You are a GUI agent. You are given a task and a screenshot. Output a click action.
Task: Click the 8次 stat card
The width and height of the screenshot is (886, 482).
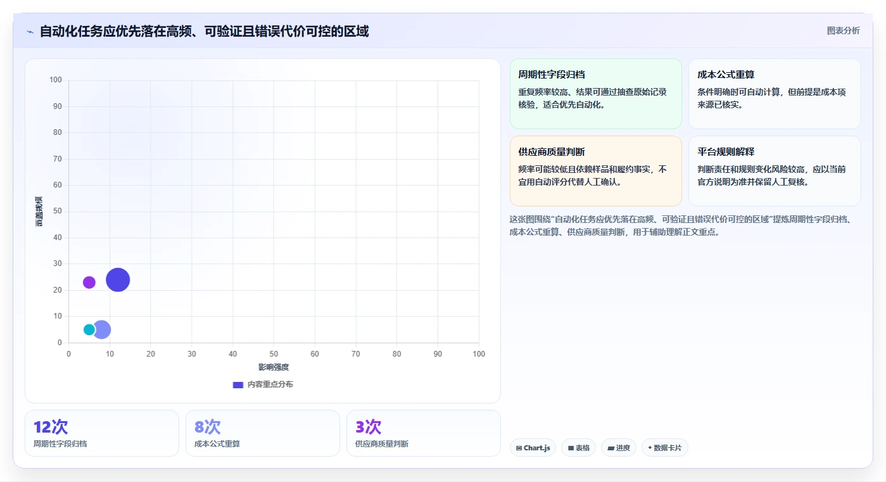263,433
